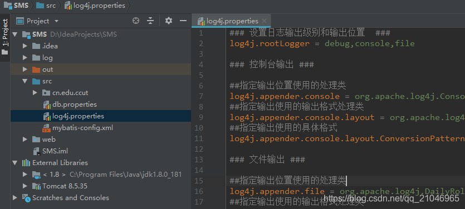
Task: Expand the web folder arrow
Action: [x=25, y=140]
